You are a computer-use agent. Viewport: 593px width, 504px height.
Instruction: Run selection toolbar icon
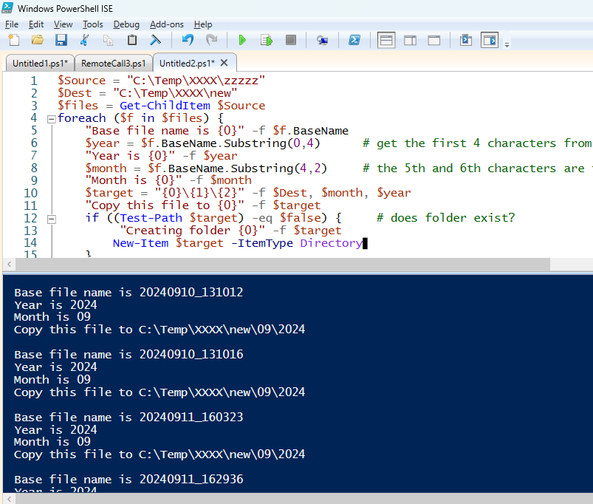click(267, 40)
